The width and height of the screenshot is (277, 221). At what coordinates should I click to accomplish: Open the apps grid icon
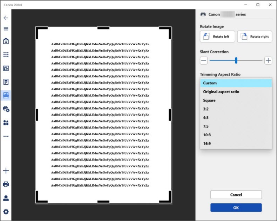pyautogui.click(x=6, y=54)
